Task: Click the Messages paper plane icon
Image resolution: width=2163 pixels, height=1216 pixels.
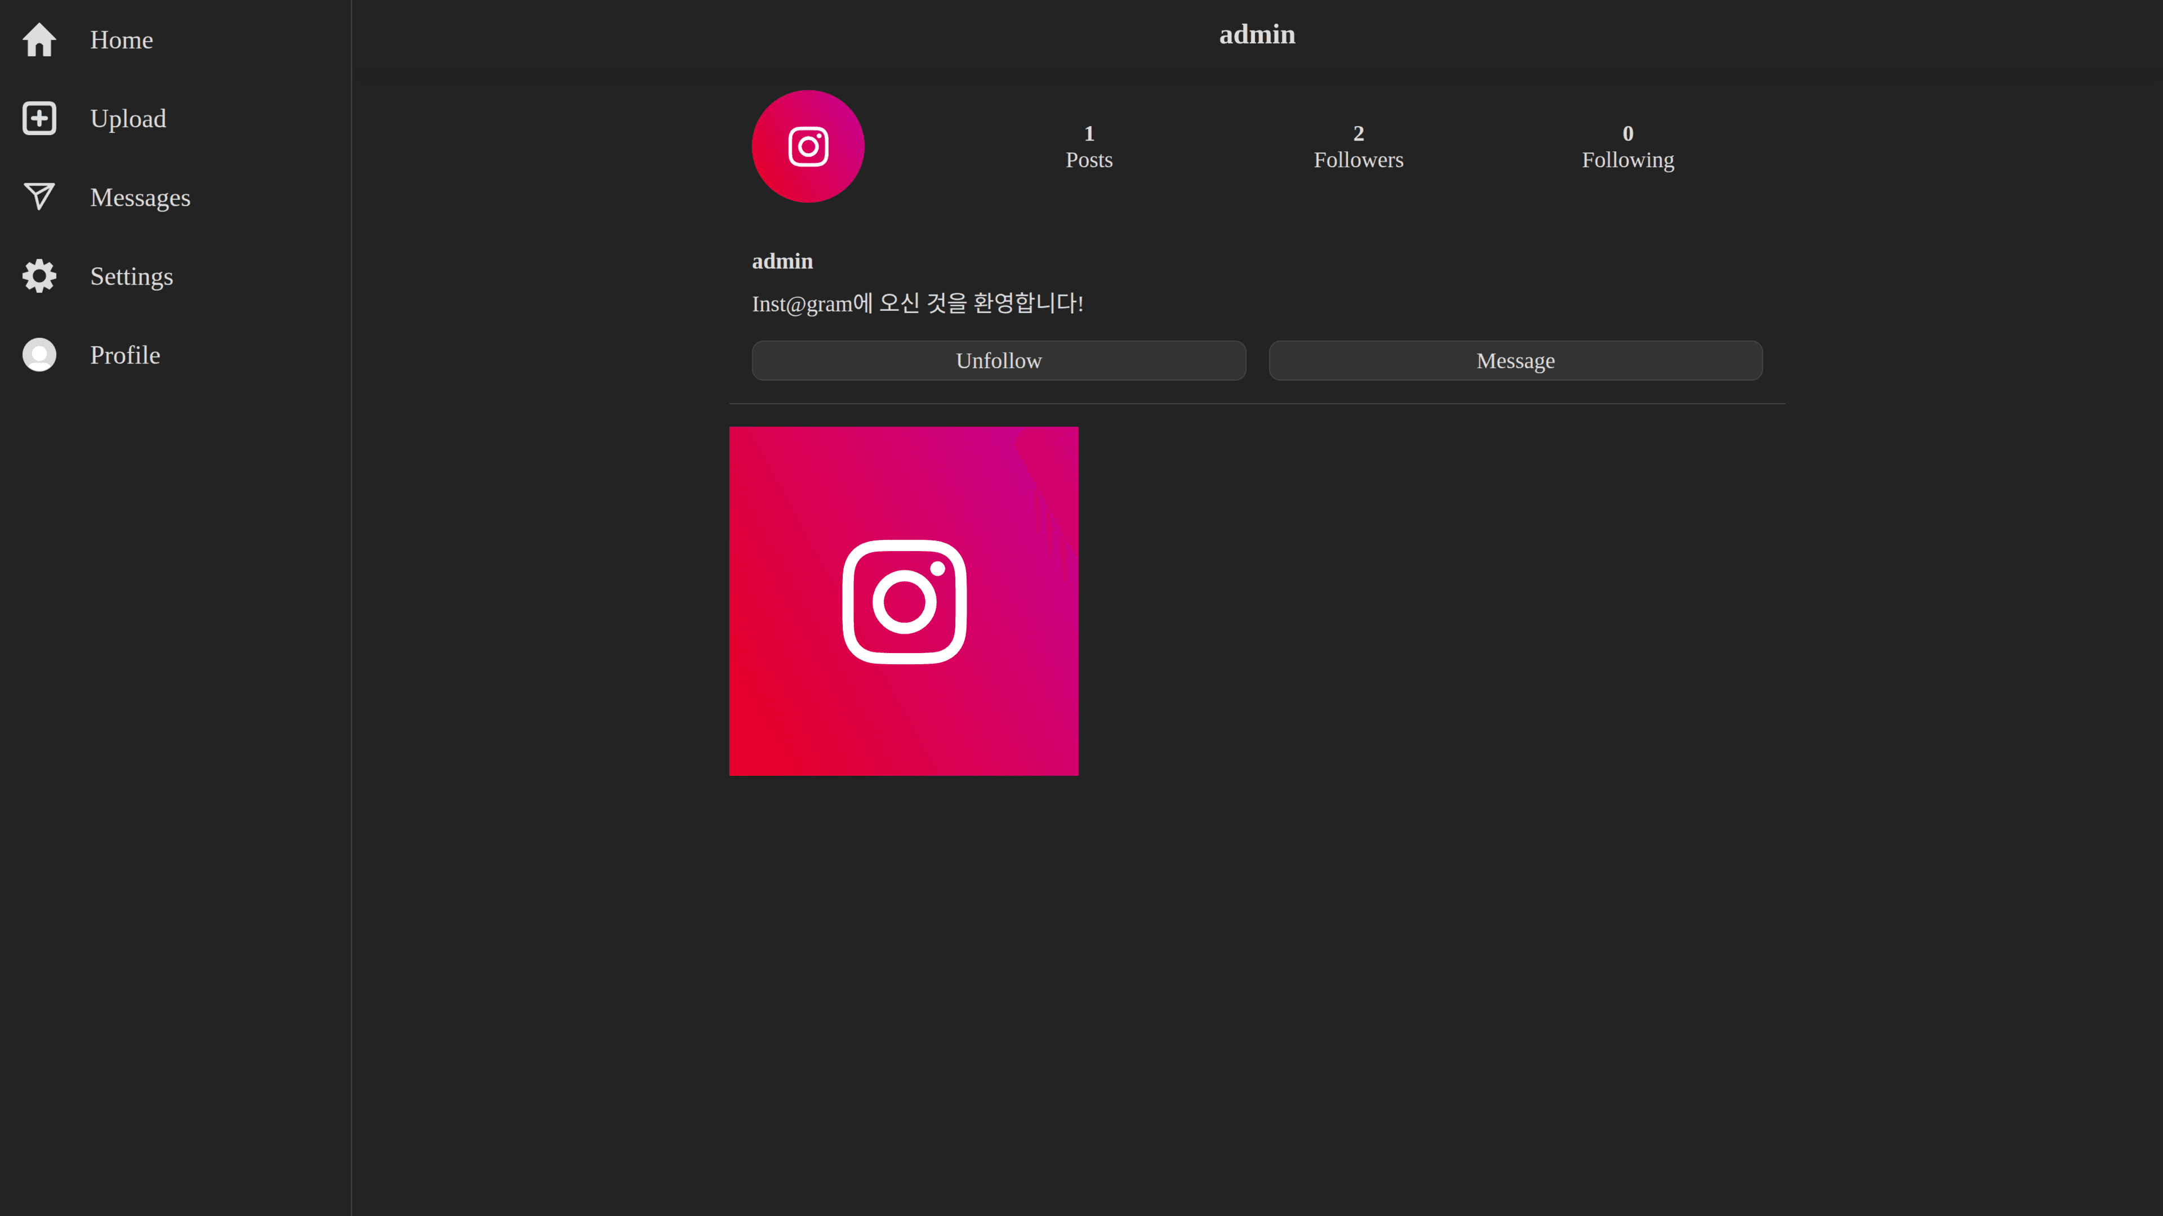Action: (x=39, y=197)
